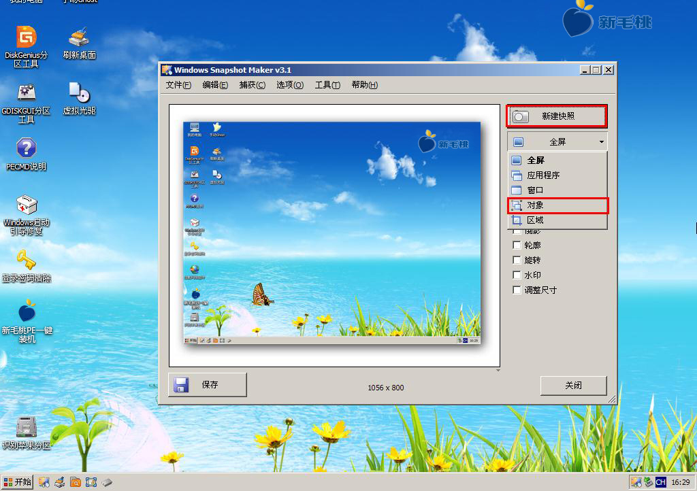Select 全屏 from the capture mode list
This screenshot has width=697, height=491.
coord(557,160)
